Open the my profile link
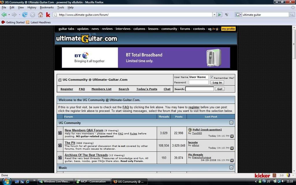The height and width of the screenshot is (185, 296). [228, 29]
